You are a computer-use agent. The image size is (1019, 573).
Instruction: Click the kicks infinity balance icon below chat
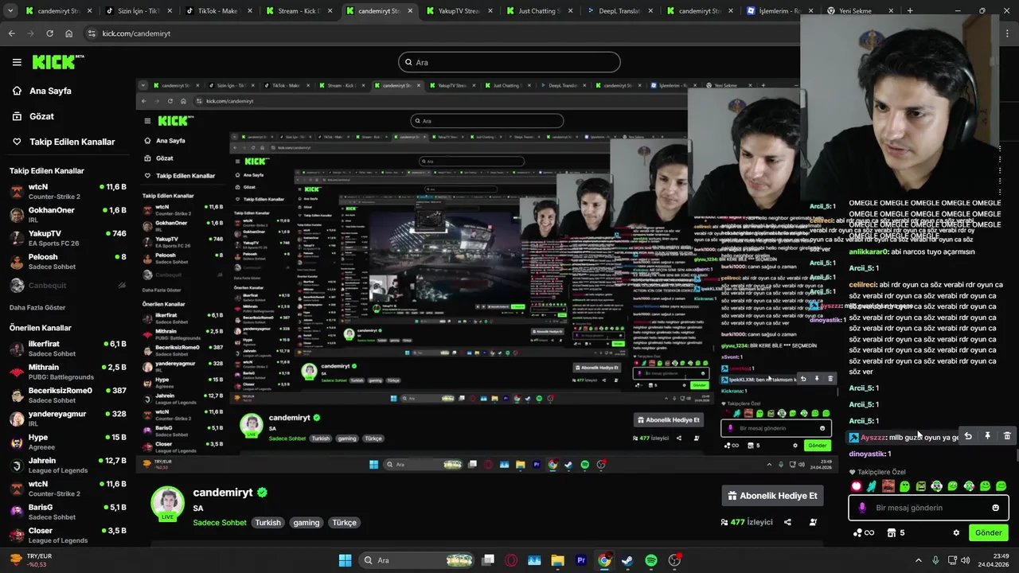pos(863,532)
